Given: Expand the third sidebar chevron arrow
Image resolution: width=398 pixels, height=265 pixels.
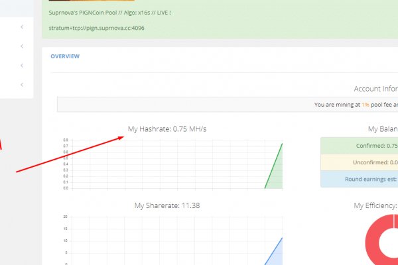Looking at the screenshot, I should [22, 66].
